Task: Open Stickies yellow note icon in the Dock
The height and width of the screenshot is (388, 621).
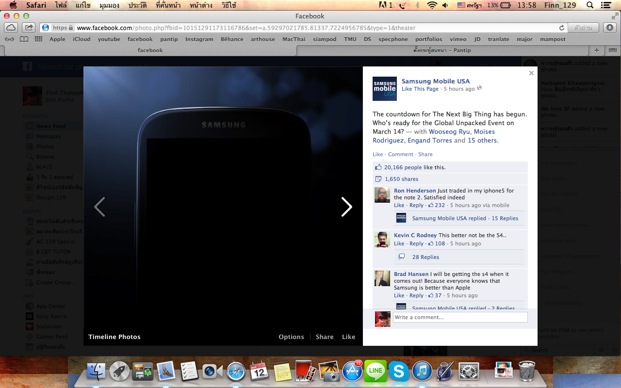Action: pos(282,372)
